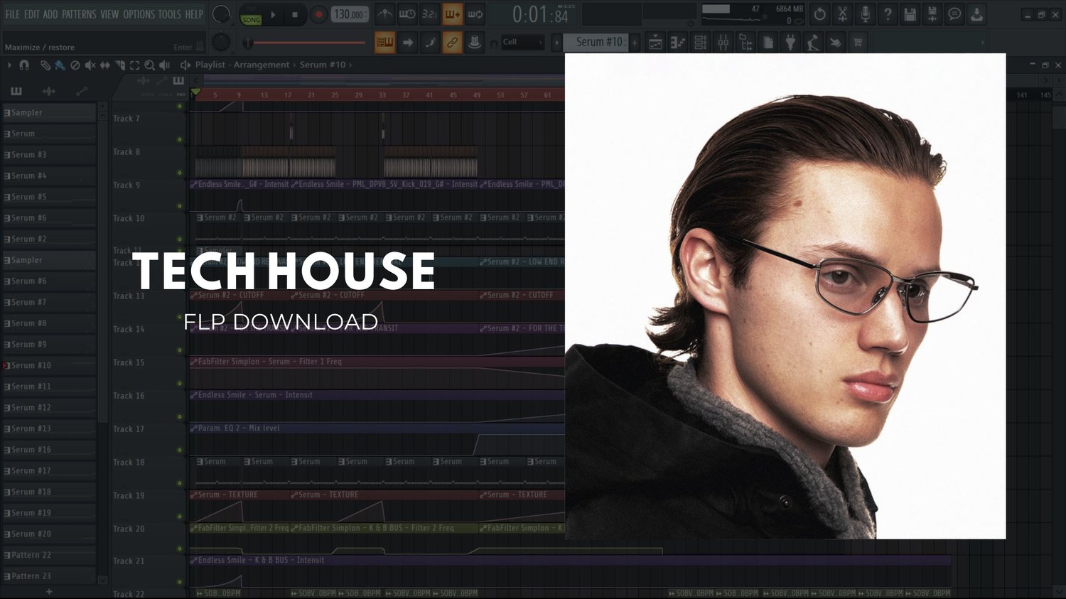Select Serum #10 in the pattern picker list
This screenshot has height=599, width=1066.
click(49, 365)
